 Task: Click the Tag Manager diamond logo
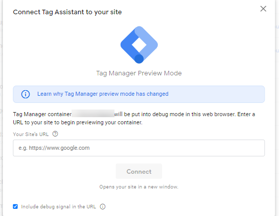click(139, 45)
